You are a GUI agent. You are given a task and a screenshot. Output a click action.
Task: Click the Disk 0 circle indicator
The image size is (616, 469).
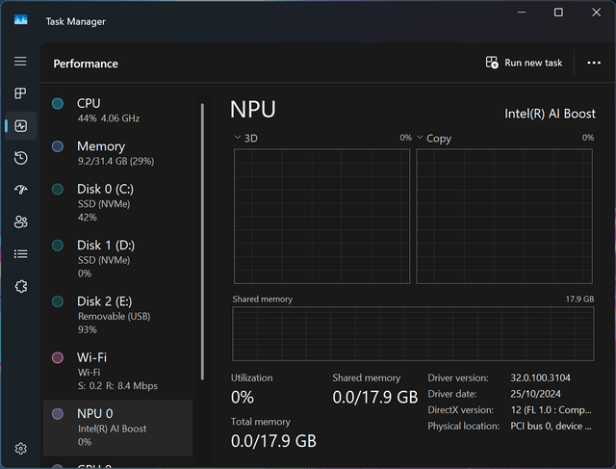(x=58, y=189)
